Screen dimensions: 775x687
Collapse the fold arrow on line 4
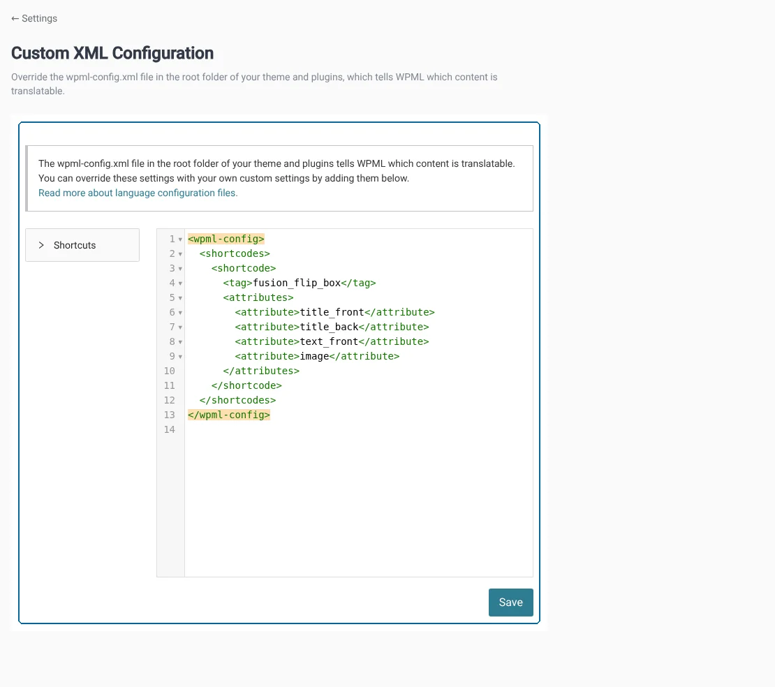(x=180, y=283)
